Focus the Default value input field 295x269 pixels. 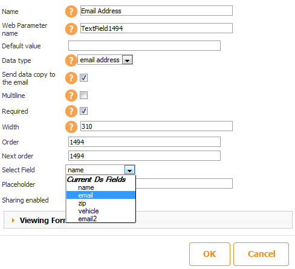[x=144, y=46]
